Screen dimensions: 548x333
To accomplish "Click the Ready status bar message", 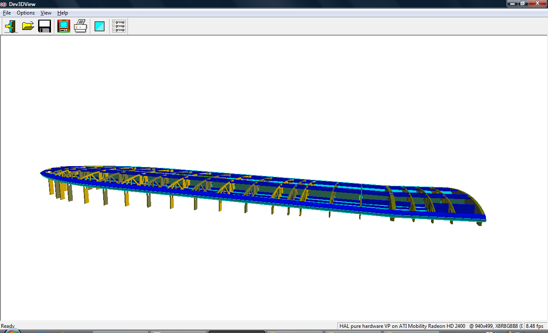I will [x=8, y=326].
